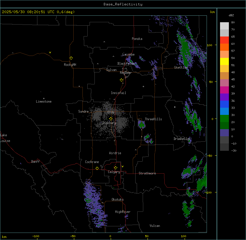Click the Innisfail label

[x=118, y=93]
